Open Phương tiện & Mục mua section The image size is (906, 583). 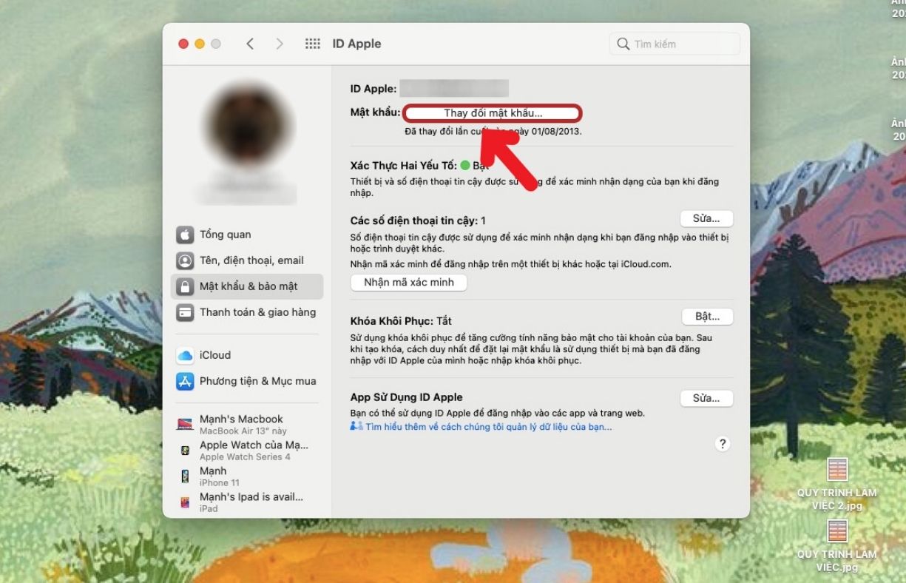click(x=247, y=381)
